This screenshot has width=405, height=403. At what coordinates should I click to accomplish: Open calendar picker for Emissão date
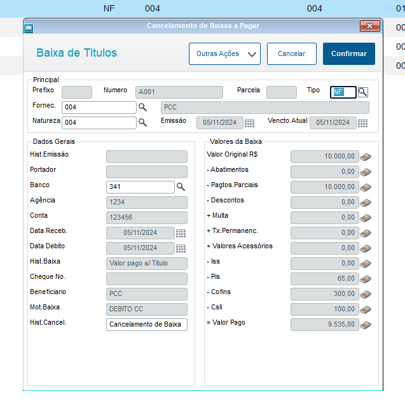click(249, 123)
